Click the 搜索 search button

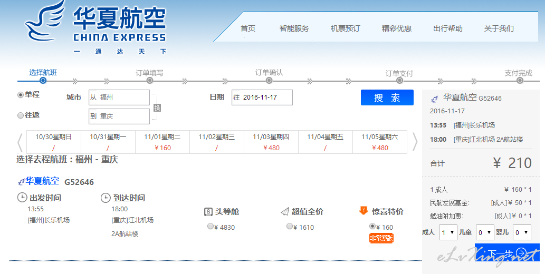tap(387, 97)
